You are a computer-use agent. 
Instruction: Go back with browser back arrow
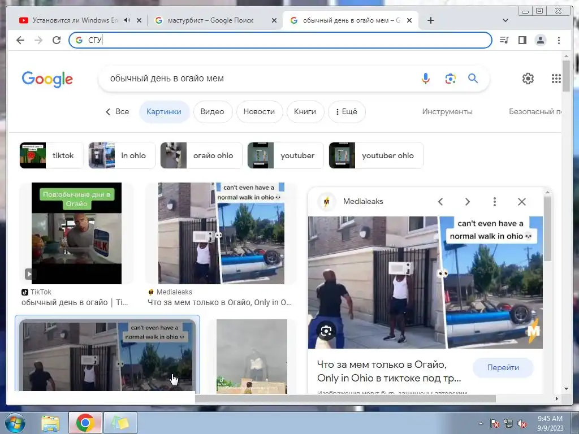[20, 40]
